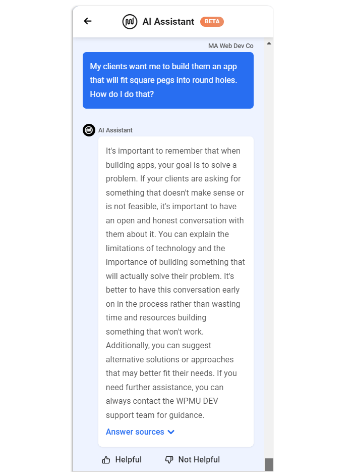The image size is (353, 472).
Task: Mark the answer as Not Helpful
Action: pos(192,459)
